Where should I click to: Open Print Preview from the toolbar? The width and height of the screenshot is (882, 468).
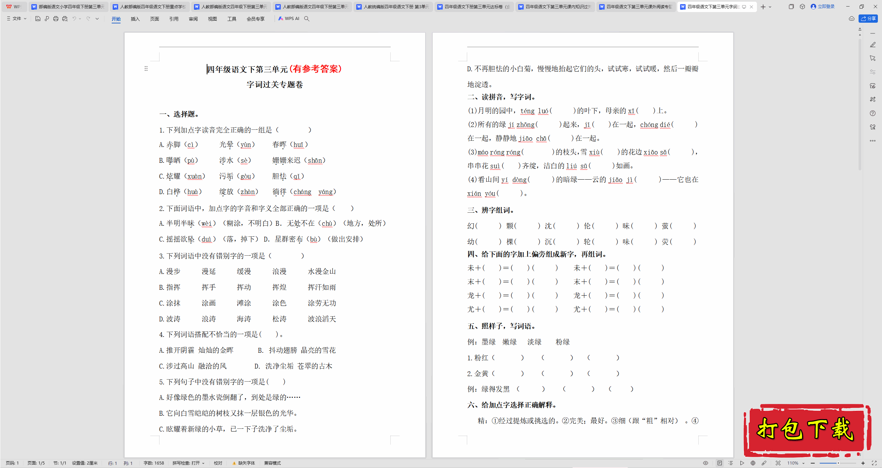(65, 19)
